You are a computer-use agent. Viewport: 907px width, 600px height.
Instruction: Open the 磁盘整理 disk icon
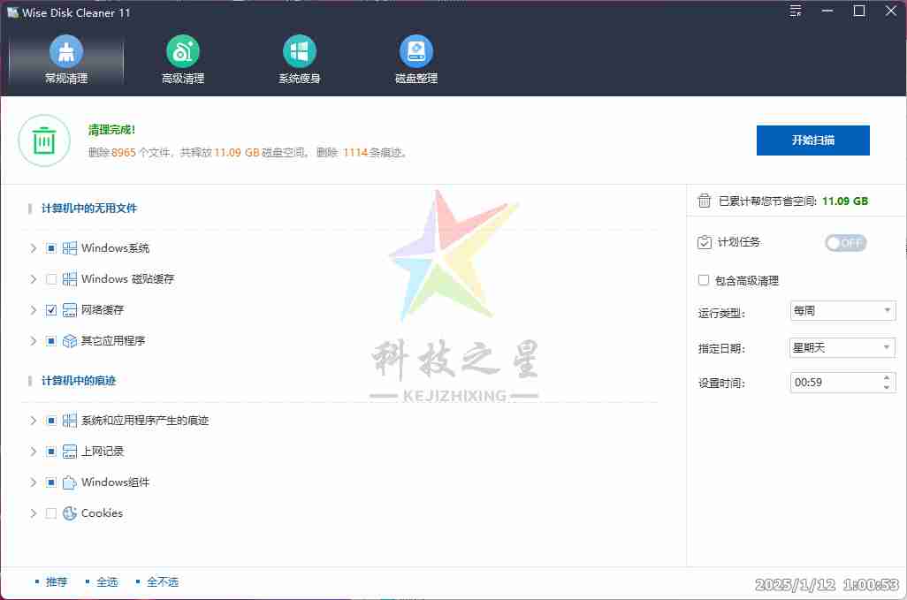tap(416, 52)
